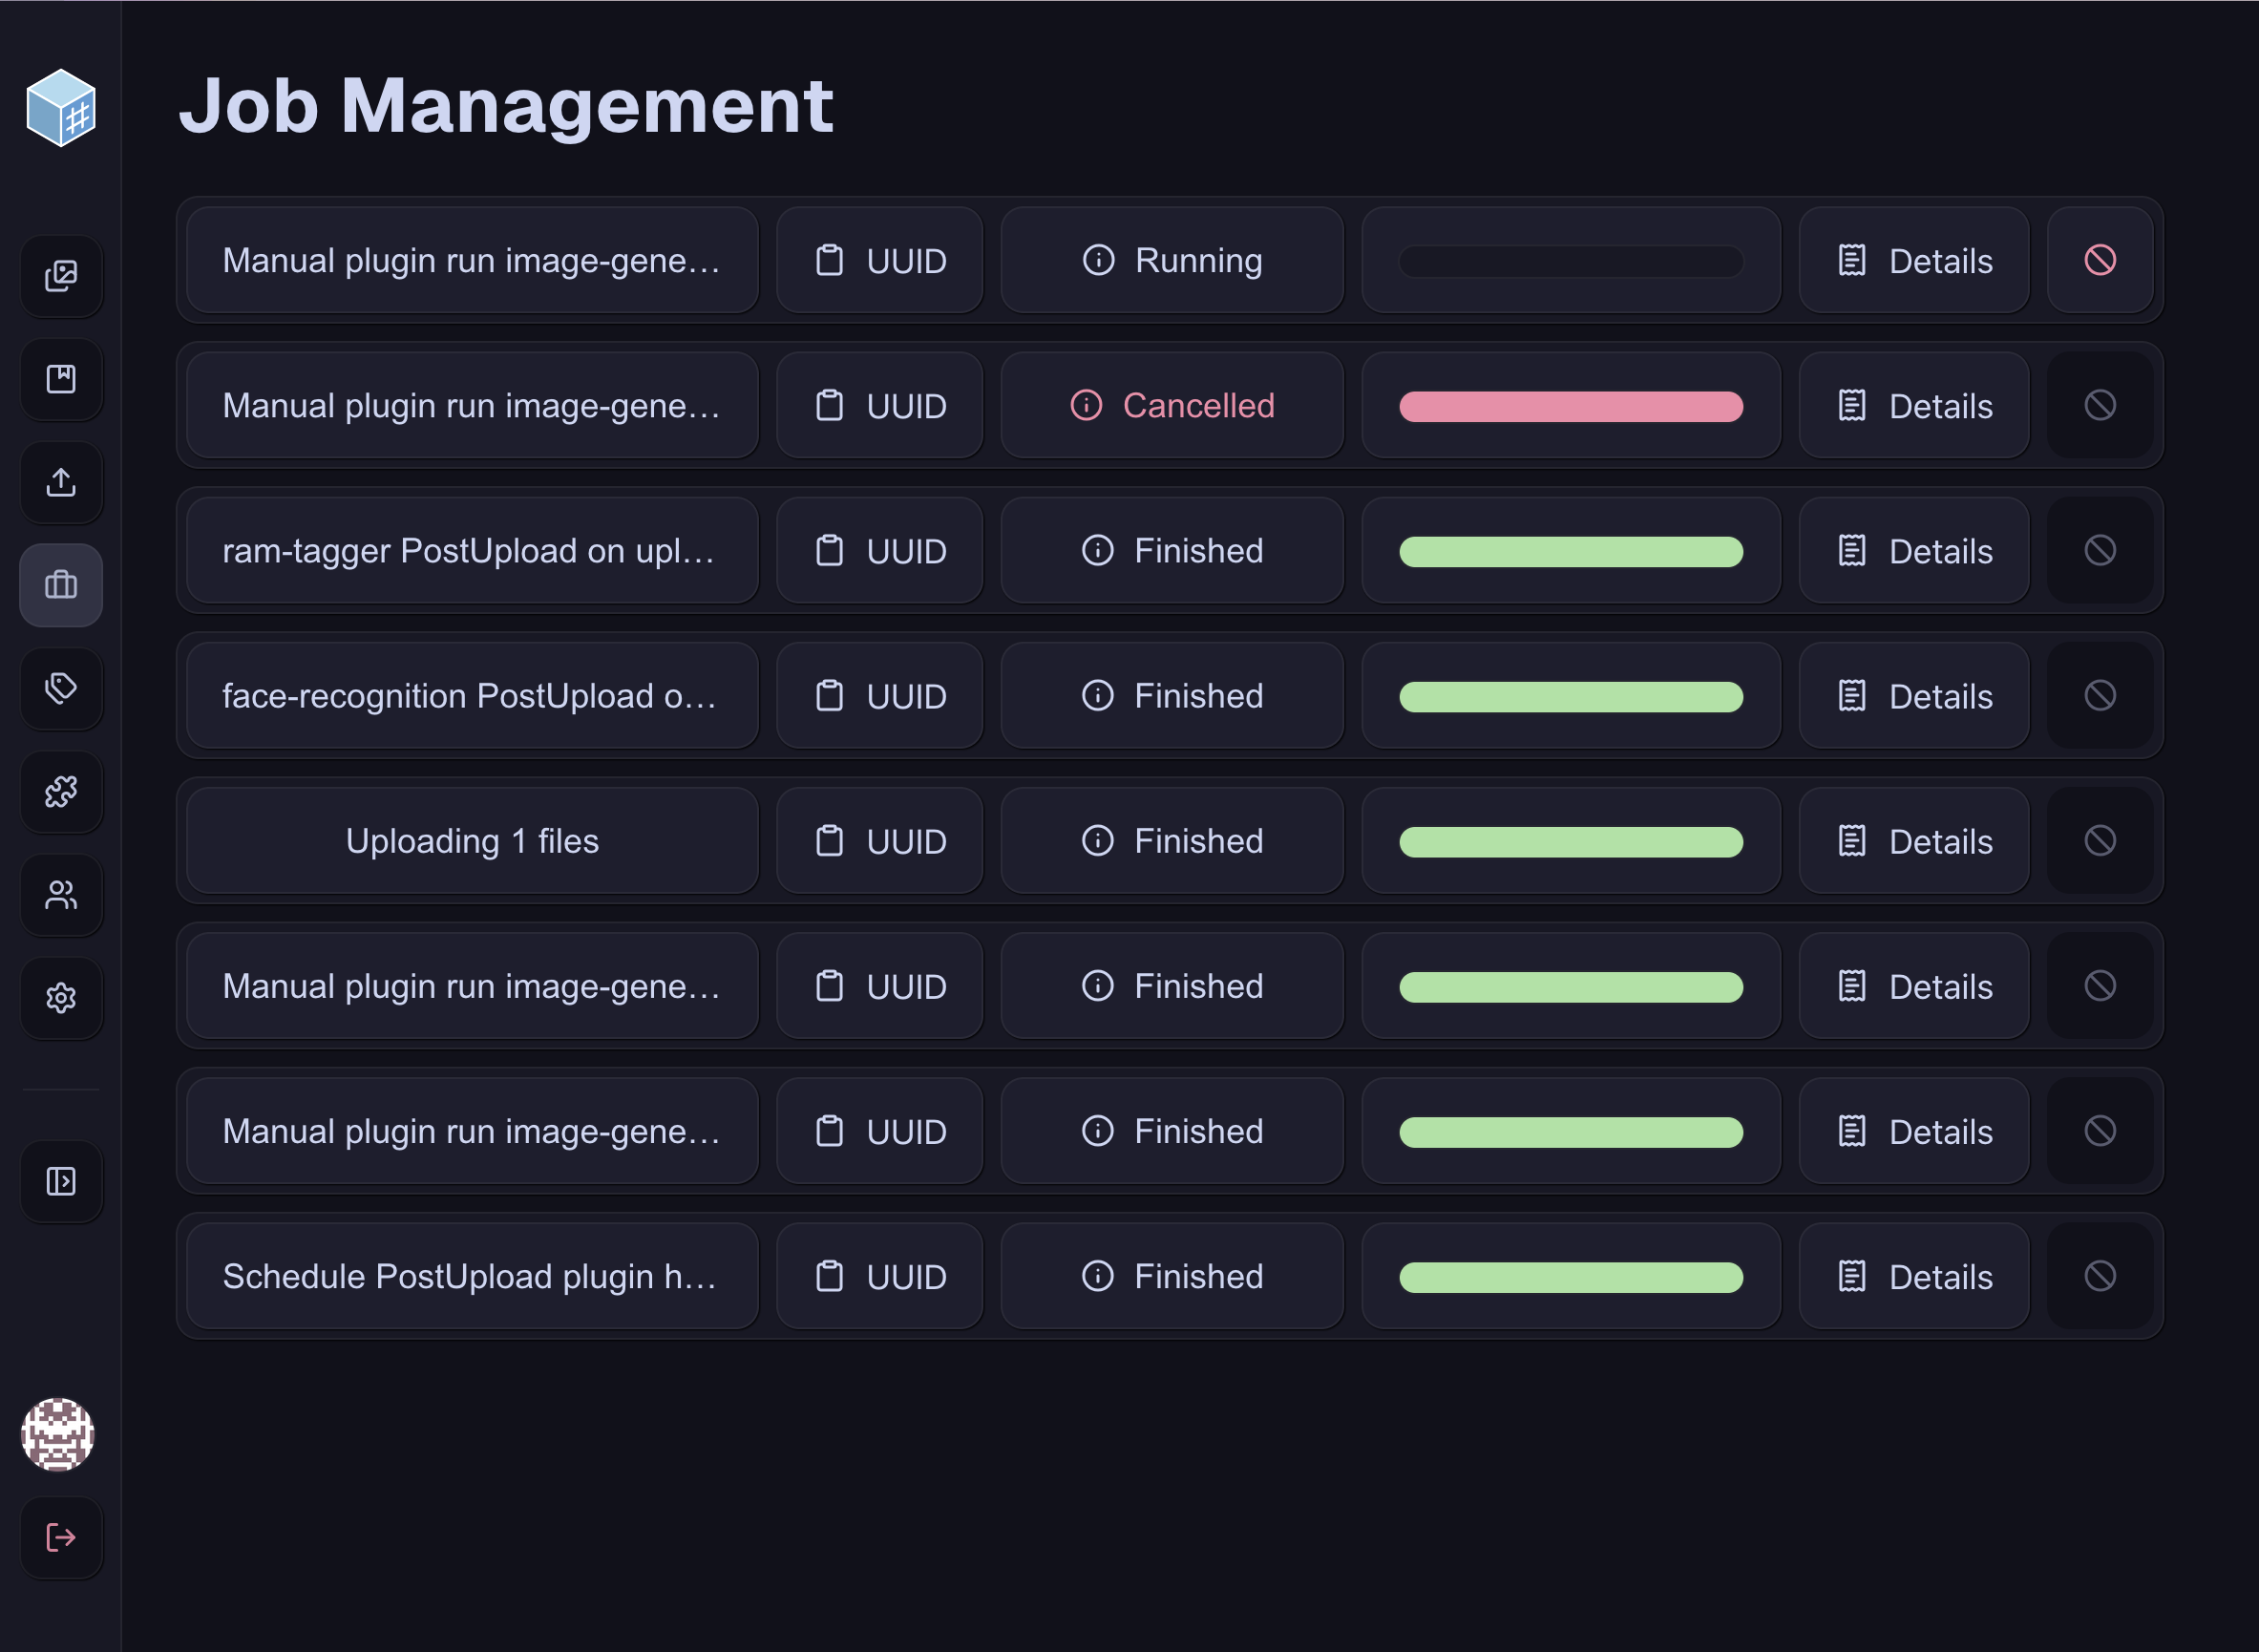The width and height of the screenshot is (2259, 1652).
Task: Copy the UUID of the face-recognition job
Action: tap(879, 695)
